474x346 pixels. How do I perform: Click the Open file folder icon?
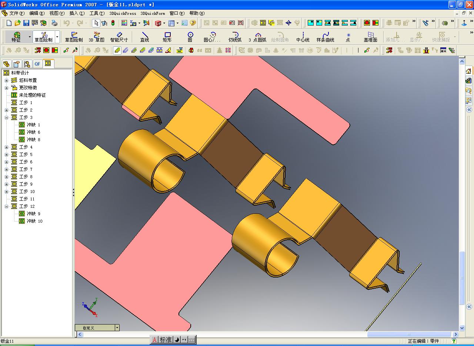click(x=17, y=23)
